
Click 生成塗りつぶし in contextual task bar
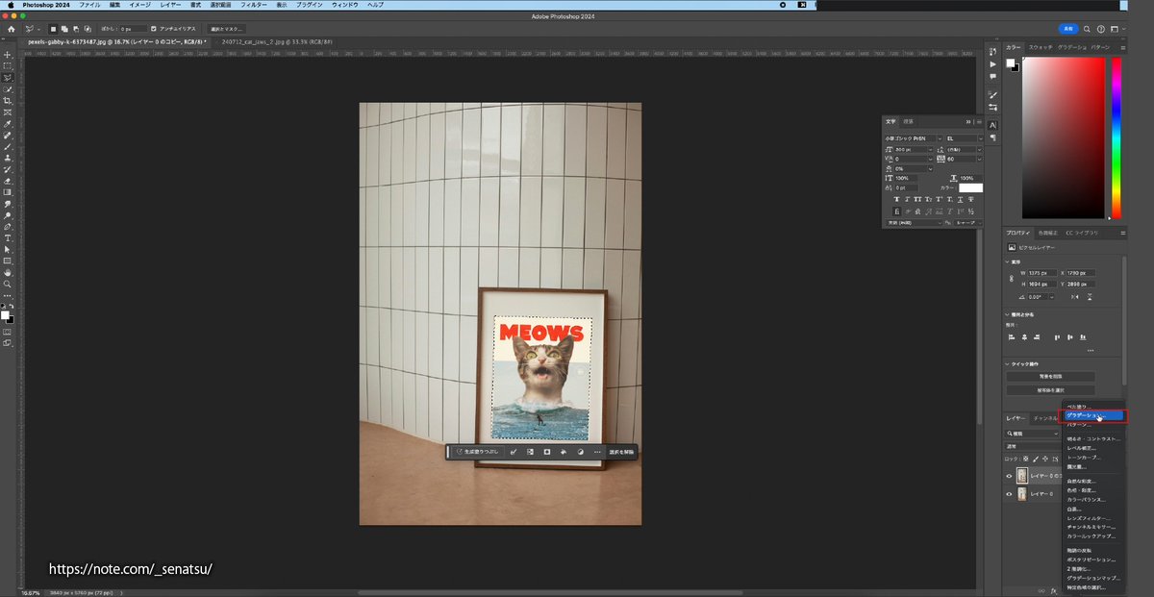pos(477,452)
